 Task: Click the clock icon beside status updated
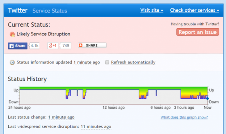(12, 62)
